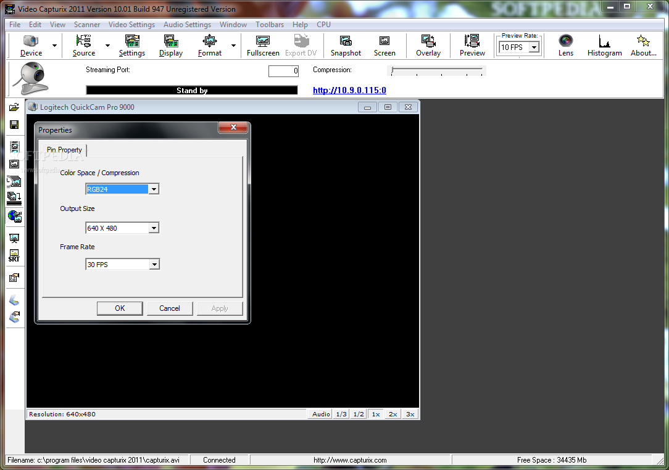Open the Toolbars menu
Image resolution: width=669 pixels, height=470 pixels.
click(x=270, y=25)
